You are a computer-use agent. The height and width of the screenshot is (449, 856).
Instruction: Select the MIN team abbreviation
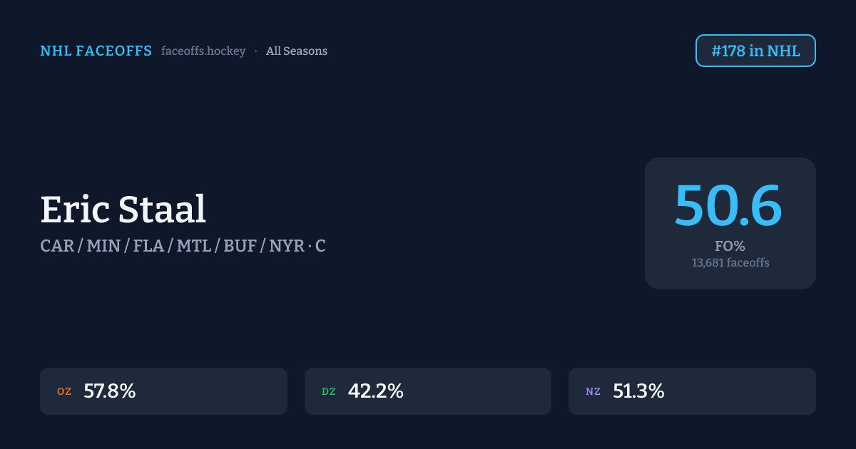(103, 246)
